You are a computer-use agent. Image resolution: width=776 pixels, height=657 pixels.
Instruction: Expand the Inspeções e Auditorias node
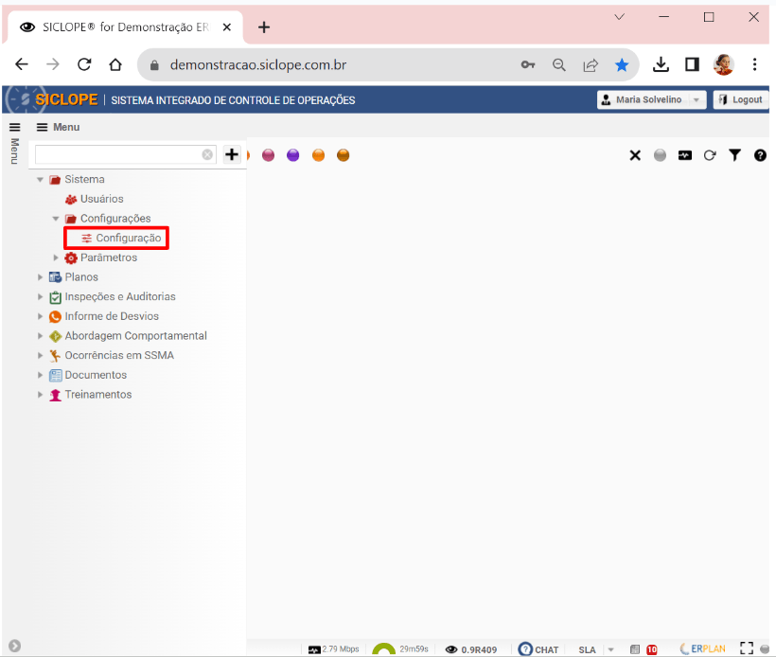pyautogui.click(x=40, y=296)
